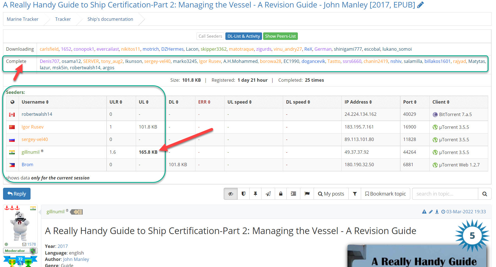Click the warning triangle icon on the post
Screen dimensions: 496x267
pos(424,212)
